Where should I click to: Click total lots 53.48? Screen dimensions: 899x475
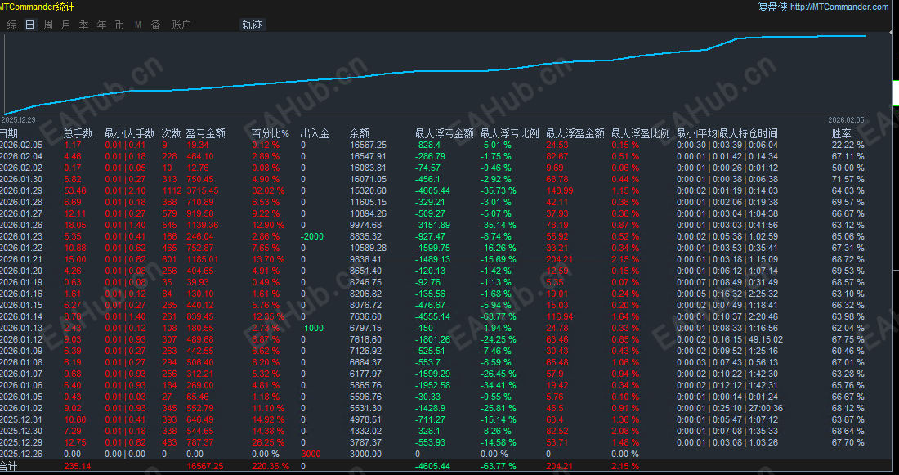coord(74,191)
